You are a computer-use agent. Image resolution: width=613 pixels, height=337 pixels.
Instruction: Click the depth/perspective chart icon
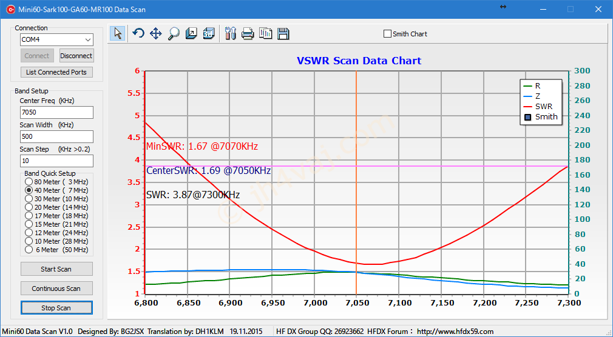(x=191, y=33)
